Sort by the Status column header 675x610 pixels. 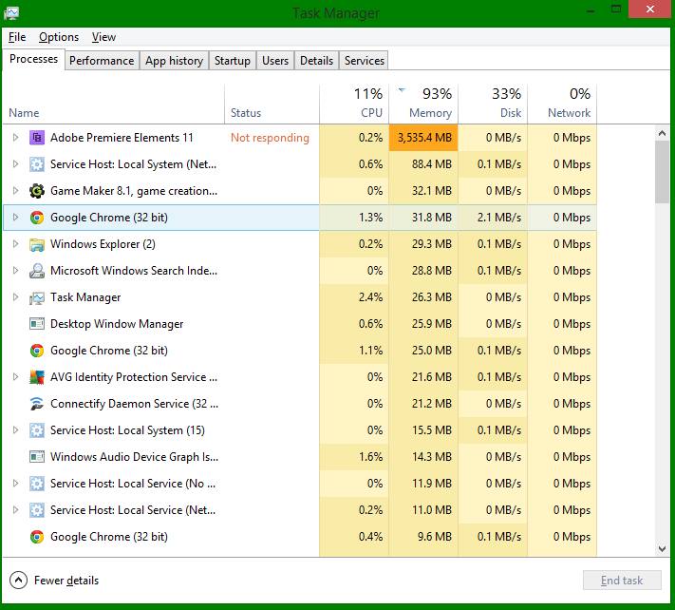[x=272, y=105]
